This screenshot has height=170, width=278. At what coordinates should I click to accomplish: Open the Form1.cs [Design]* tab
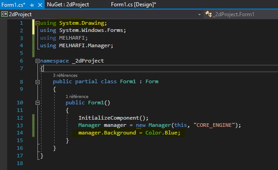click(134, 4)
